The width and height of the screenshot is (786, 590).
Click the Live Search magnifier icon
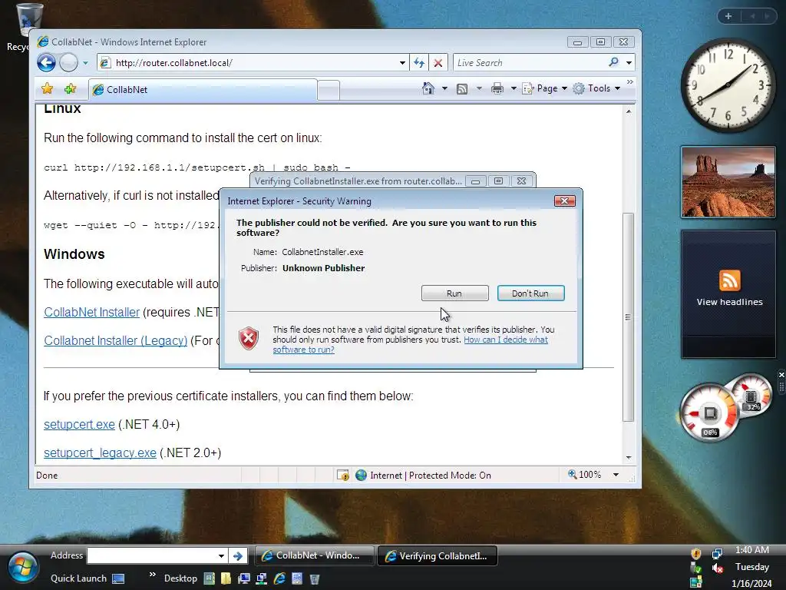point(613,62)
